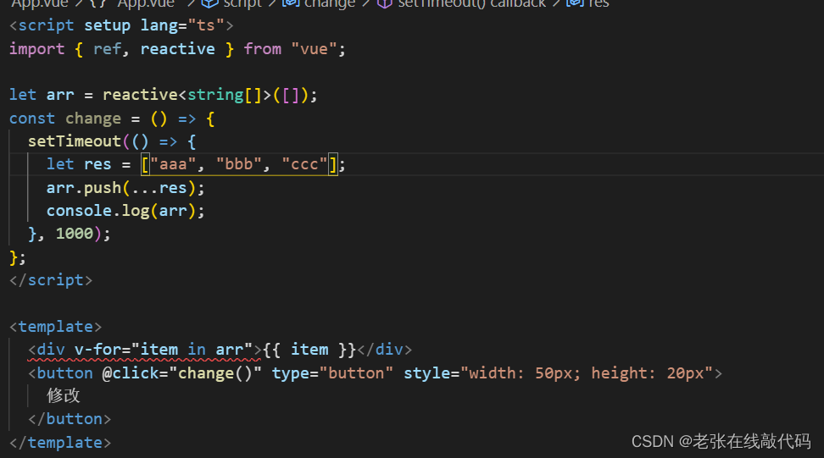The width and height of the screenshot is (824, 458).
Task: Click the 1000 timeout value
Action: pyautogui.click(x=74, y=234)
